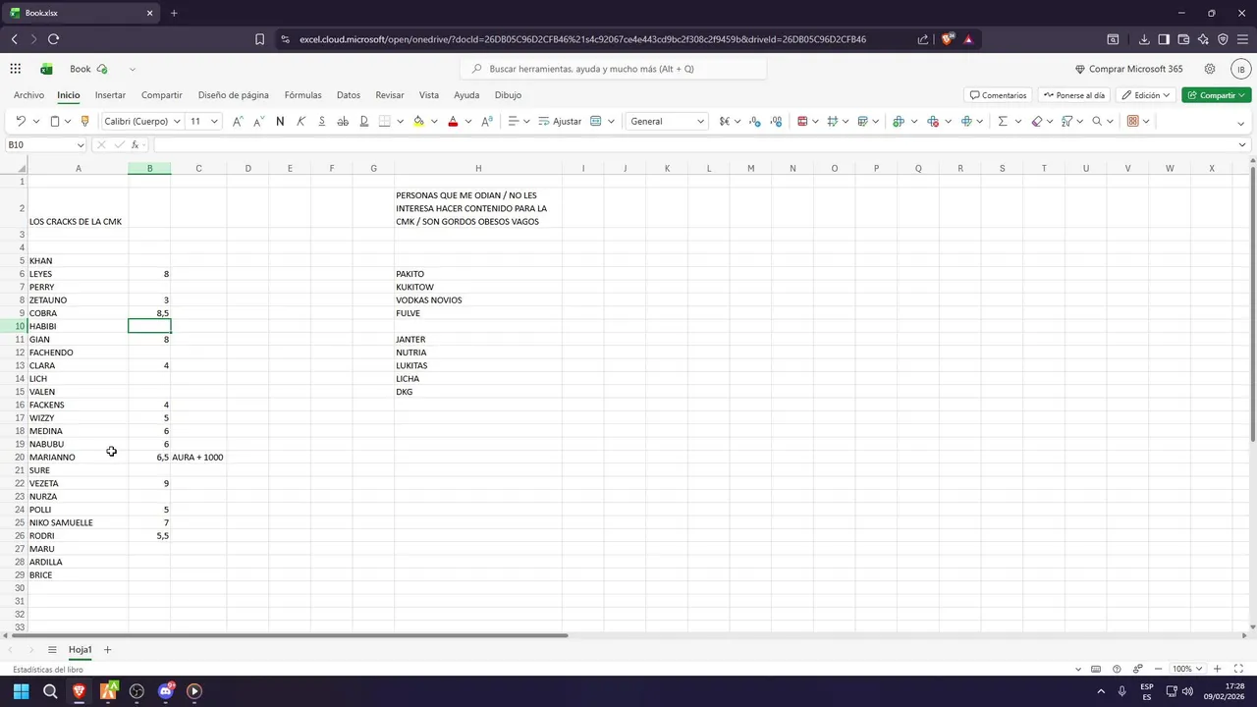This screenshot has width=1257, height=707.
Task: Click the Clear eraser icon
Action: point(1037,121)
